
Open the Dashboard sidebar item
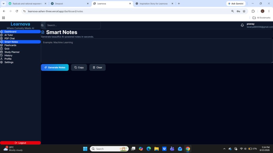click(20, 32)
